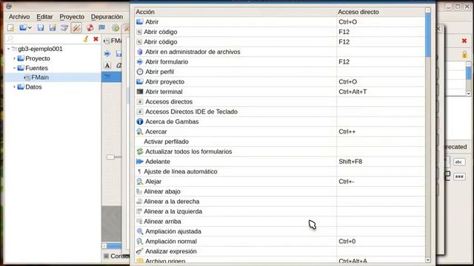Open the Proyecto menu
The image size is (474, 266).
point(72,17)
